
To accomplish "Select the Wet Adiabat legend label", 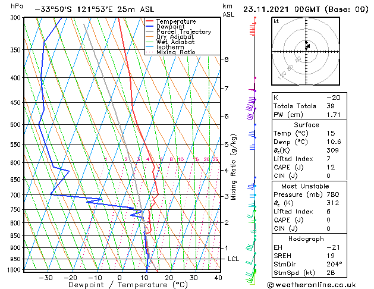I will (175, 42).
